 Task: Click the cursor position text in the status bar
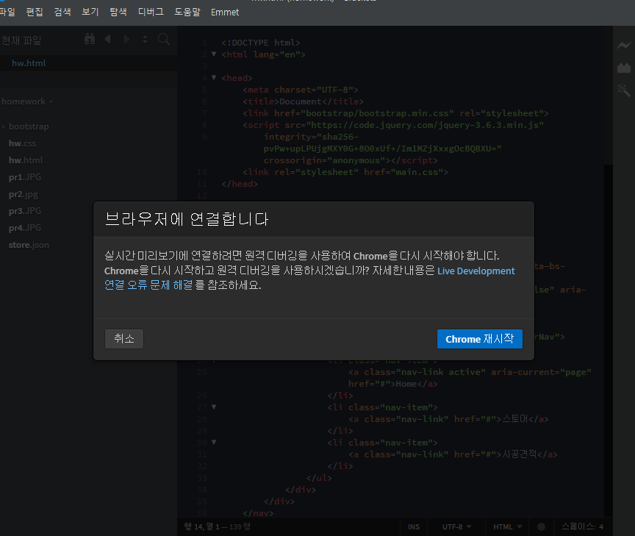[217, 526]
